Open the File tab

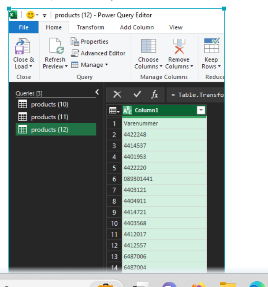pos(24,27)
